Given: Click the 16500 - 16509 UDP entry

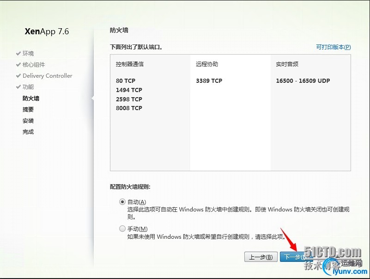Looking at the screenshot, I should pyautogui.click(x=303, y=81).
